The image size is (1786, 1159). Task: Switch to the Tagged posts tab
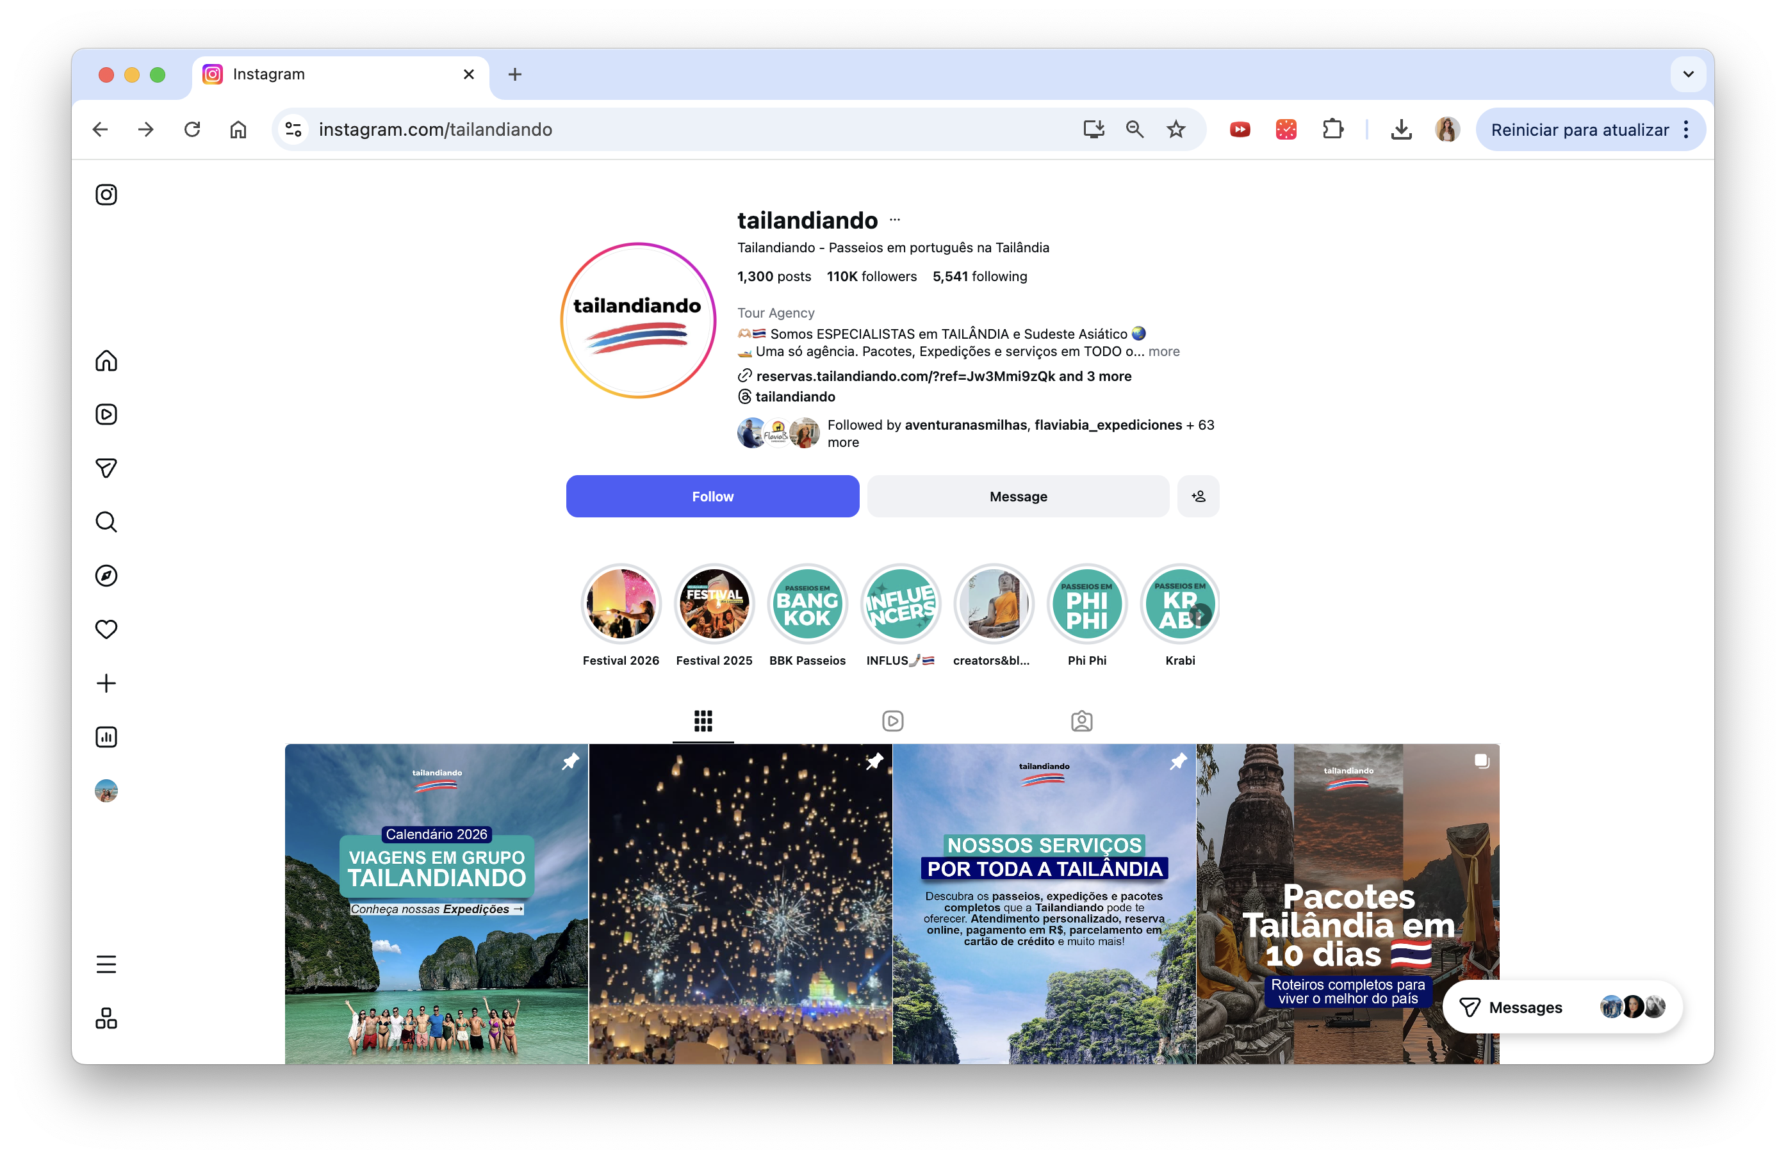pyautogui.click(x=1081, y=721)
